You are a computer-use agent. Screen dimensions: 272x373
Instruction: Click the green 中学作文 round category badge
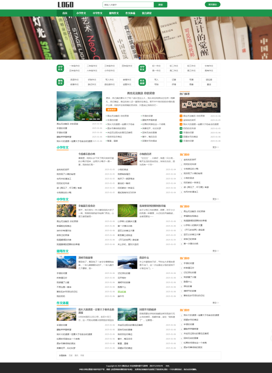pos(142,68)
